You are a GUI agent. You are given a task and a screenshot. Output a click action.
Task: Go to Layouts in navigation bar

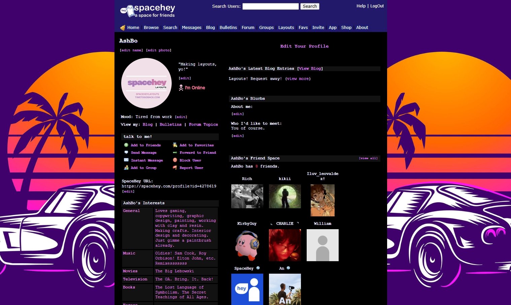click(286, 28)
